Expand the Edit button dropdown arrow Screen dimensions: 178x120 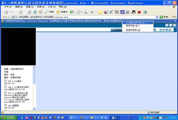[96, 12]
